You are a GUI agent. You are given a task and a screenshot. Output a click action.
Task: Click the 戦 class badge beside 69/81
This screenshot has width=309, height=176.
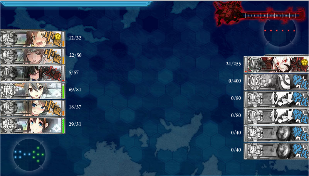point(9,90)
